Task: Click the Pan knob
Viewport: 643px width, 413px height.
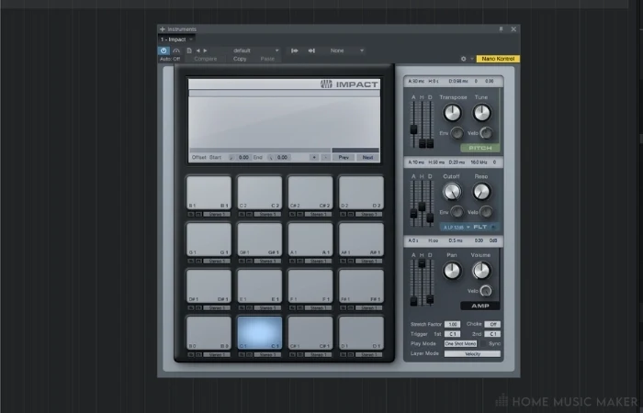Action: pos(452,271)
